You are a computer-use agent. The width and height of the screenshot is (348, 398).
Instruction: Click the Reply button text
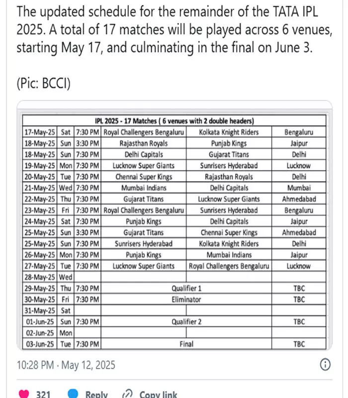click(96, 395)
